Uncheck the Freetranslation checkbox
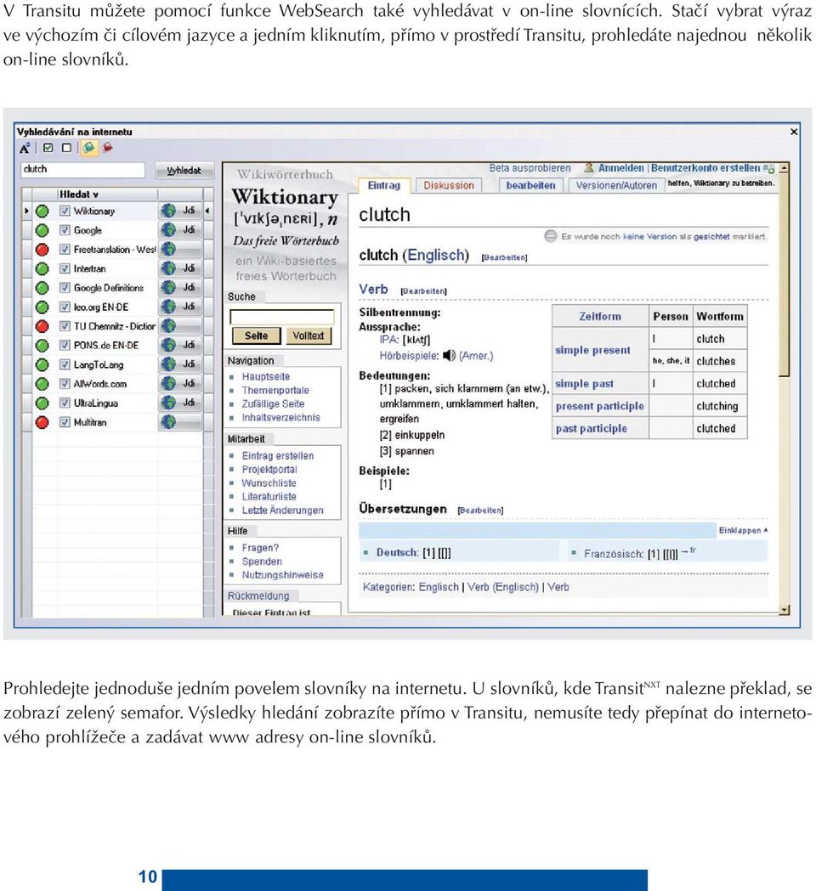 pos(65,250)
